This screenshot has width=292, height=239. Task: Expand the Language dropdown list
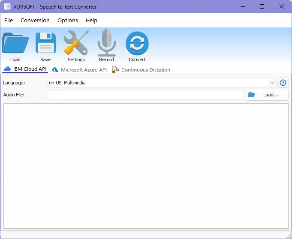272,83
